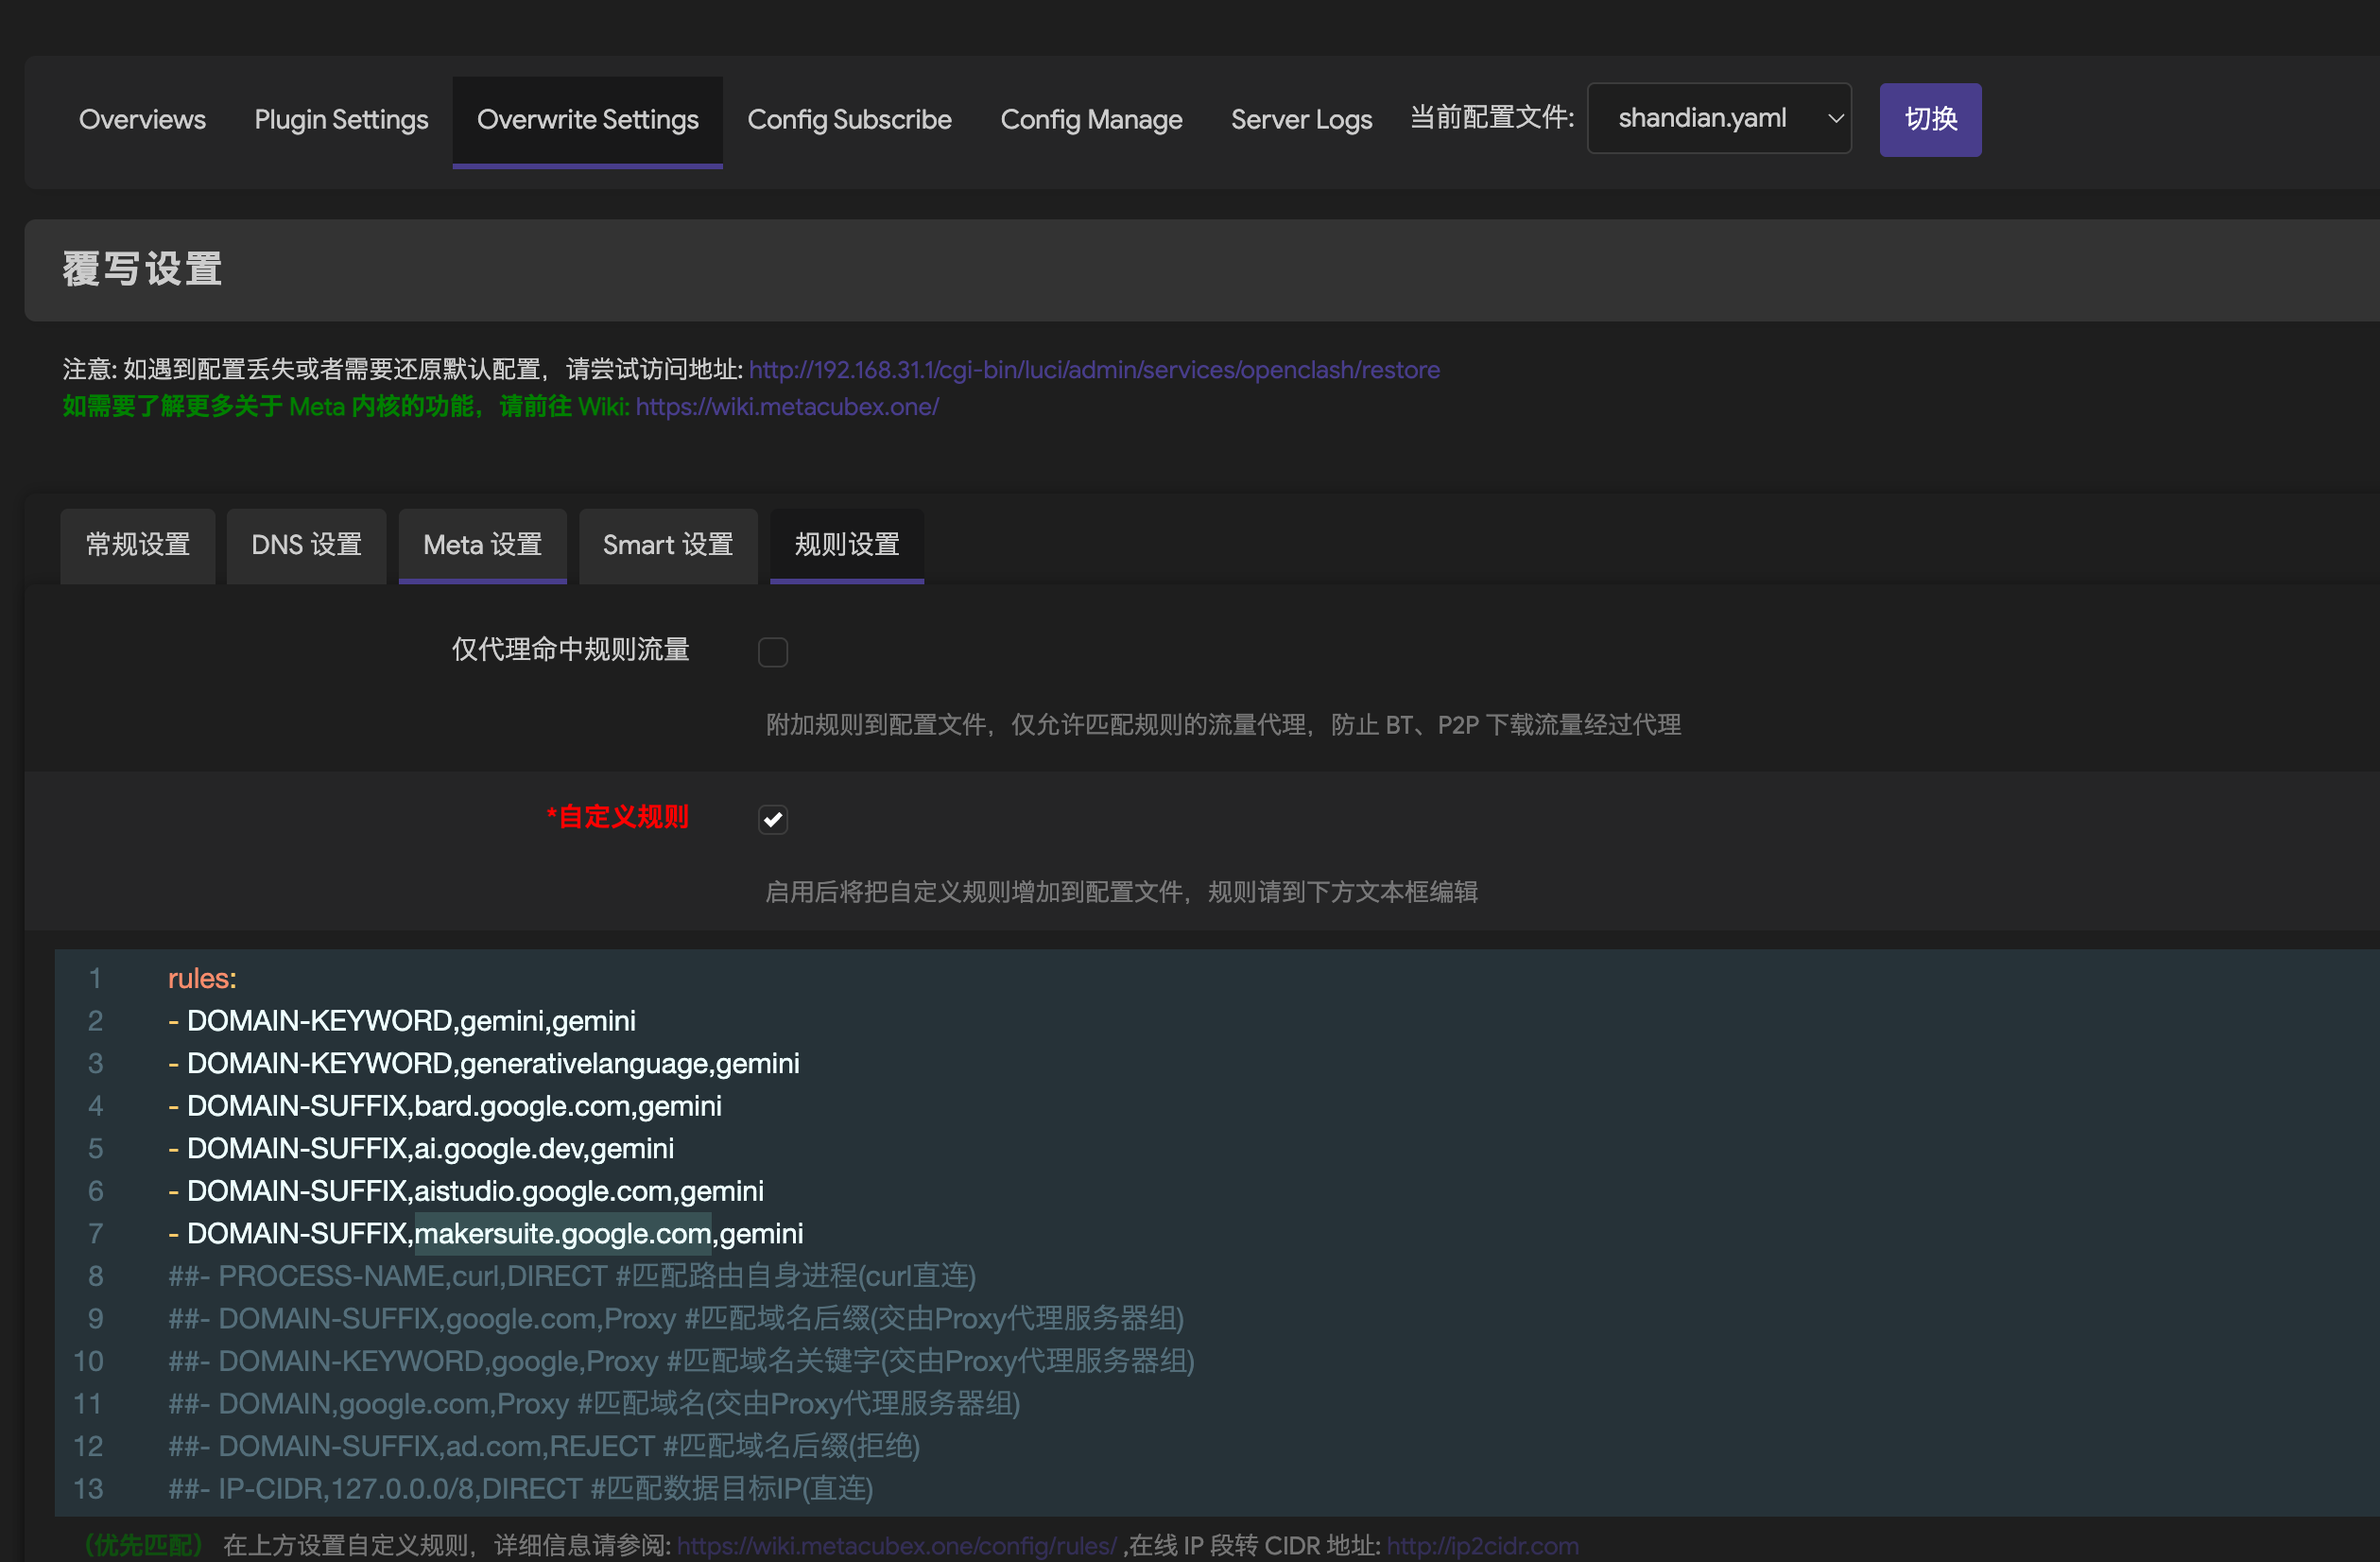Screen dimensions: 2380x1562
Task: Click the 切换 button to switch configs
Action: [1929, 119]
